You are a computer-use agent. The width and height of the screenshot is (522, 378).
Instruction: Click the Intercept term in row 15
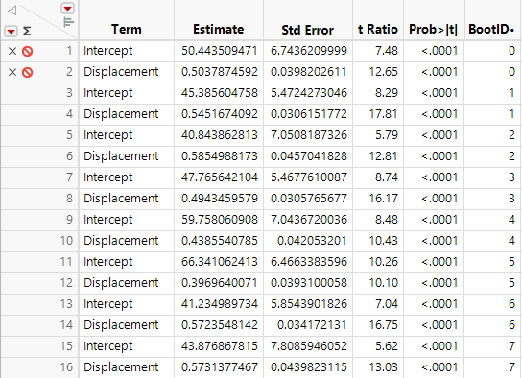pyautogui.click(x=107, y=346)
